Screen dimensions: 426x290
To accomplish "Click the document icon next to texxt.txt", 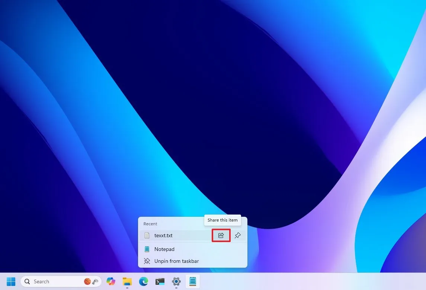I will tap(147, 235).
